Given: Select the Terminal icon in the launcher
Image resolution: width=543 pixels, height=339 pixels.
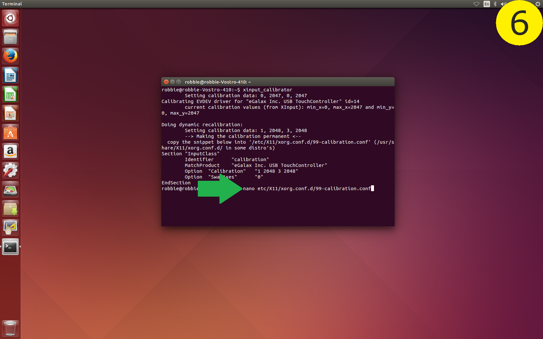Looking at the screenshot, I should (x=10, y=247).
